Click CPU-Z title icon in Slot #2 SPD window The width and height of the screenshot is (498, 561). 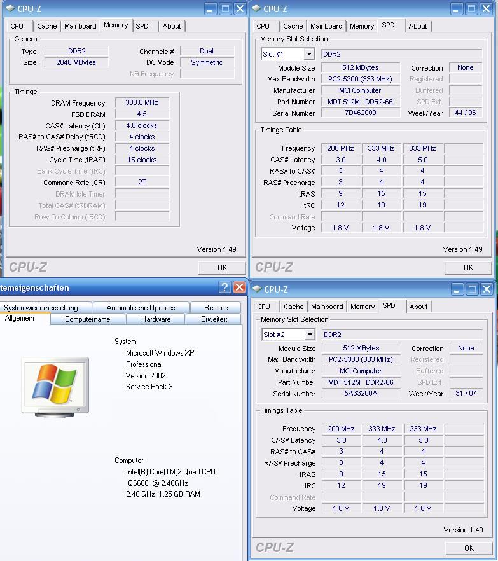(257, 289)
